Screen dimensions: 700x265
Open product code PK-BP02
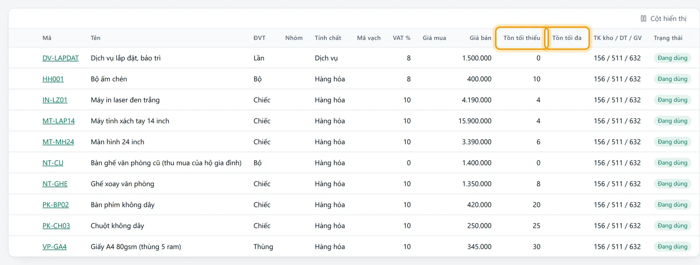[x=56, y=205]
